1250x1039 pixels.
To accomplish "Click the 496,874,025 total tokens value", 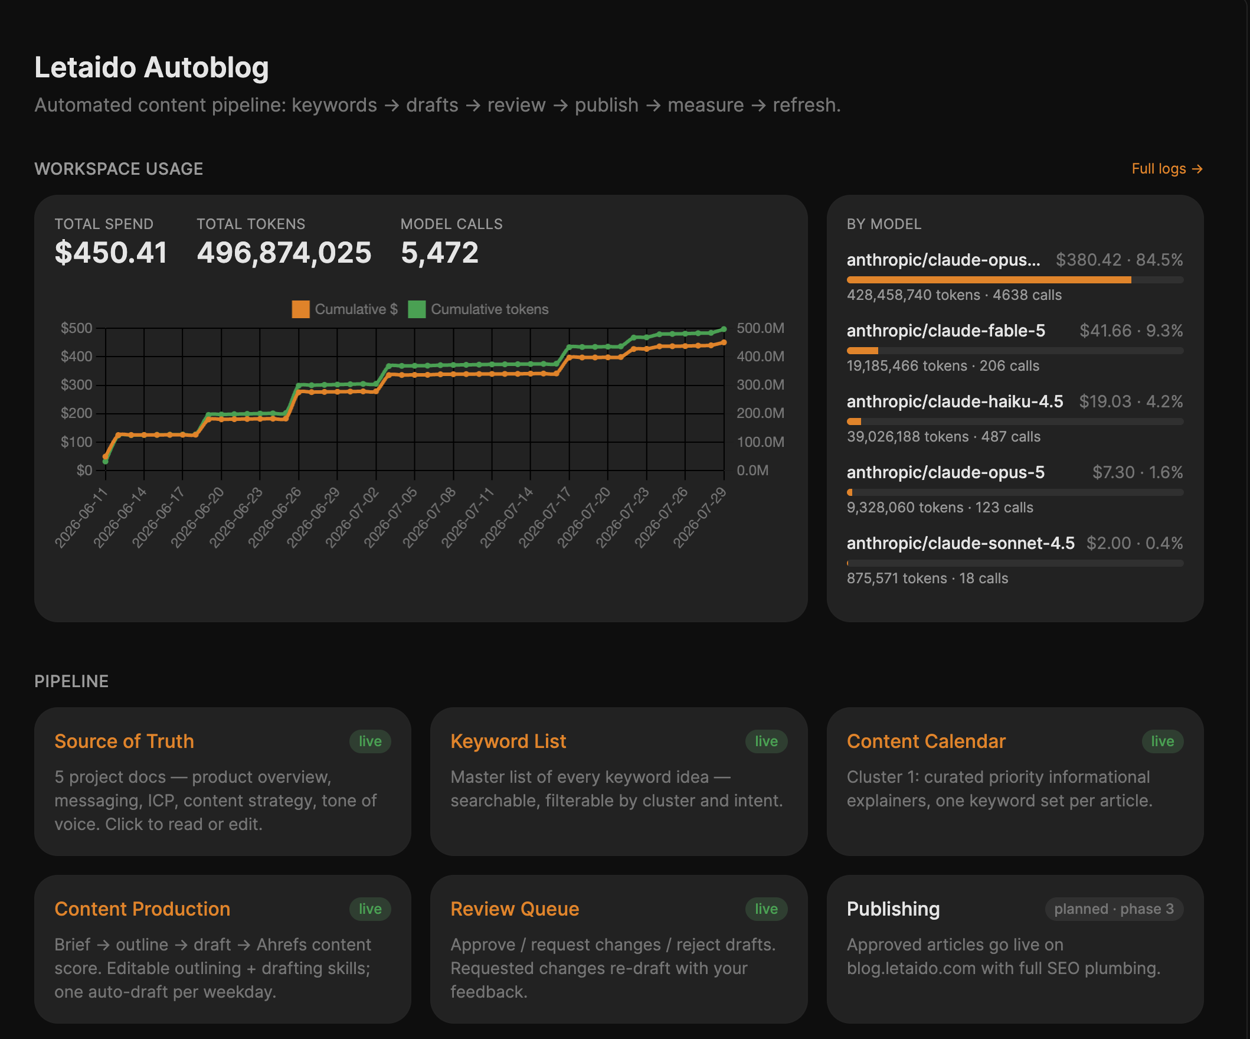I will pyautogui.click(x=284, y=253).
